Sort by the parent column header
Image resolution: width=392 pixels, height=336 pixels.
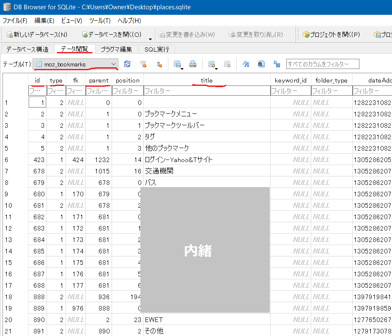pyautogui.click(x=99, y=80)
